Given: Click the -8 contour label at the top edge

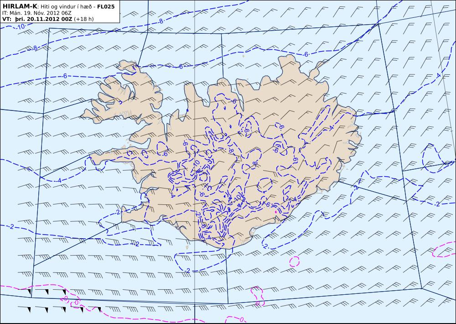Looking at the screenshot, I should (161, 21).
